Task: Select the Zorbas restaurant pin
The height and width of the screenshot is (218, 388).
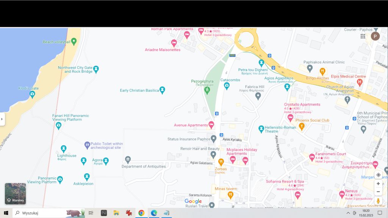Action: [x=221, y=162]
